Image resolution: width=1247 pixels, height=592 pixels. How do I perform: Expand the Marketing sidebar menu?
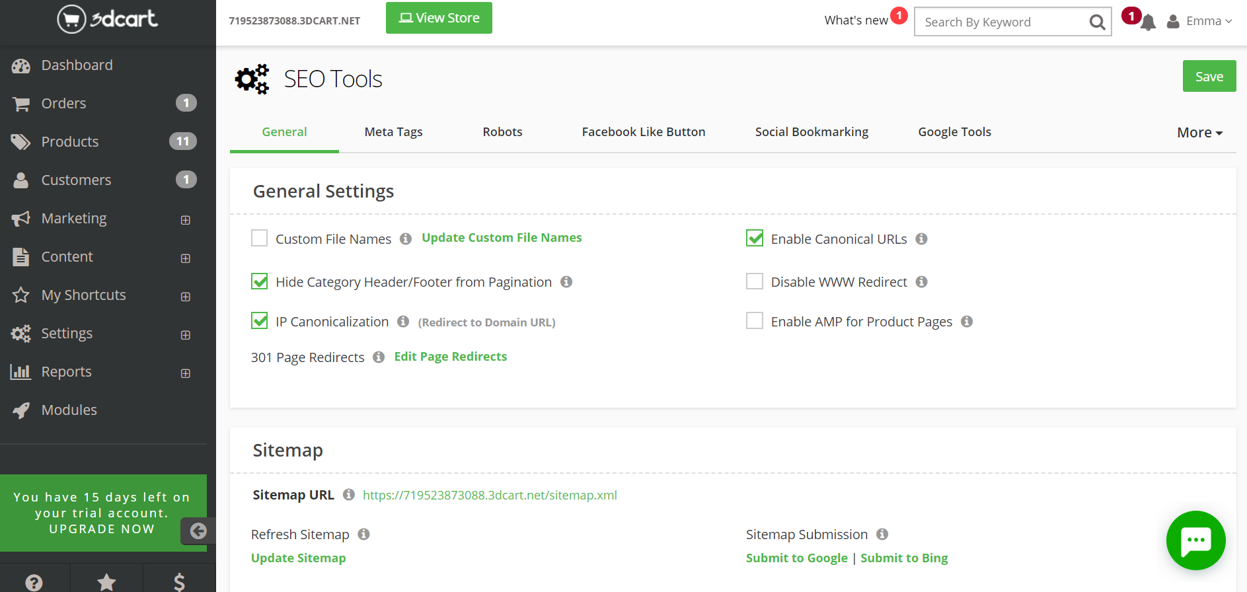[186, 219]
